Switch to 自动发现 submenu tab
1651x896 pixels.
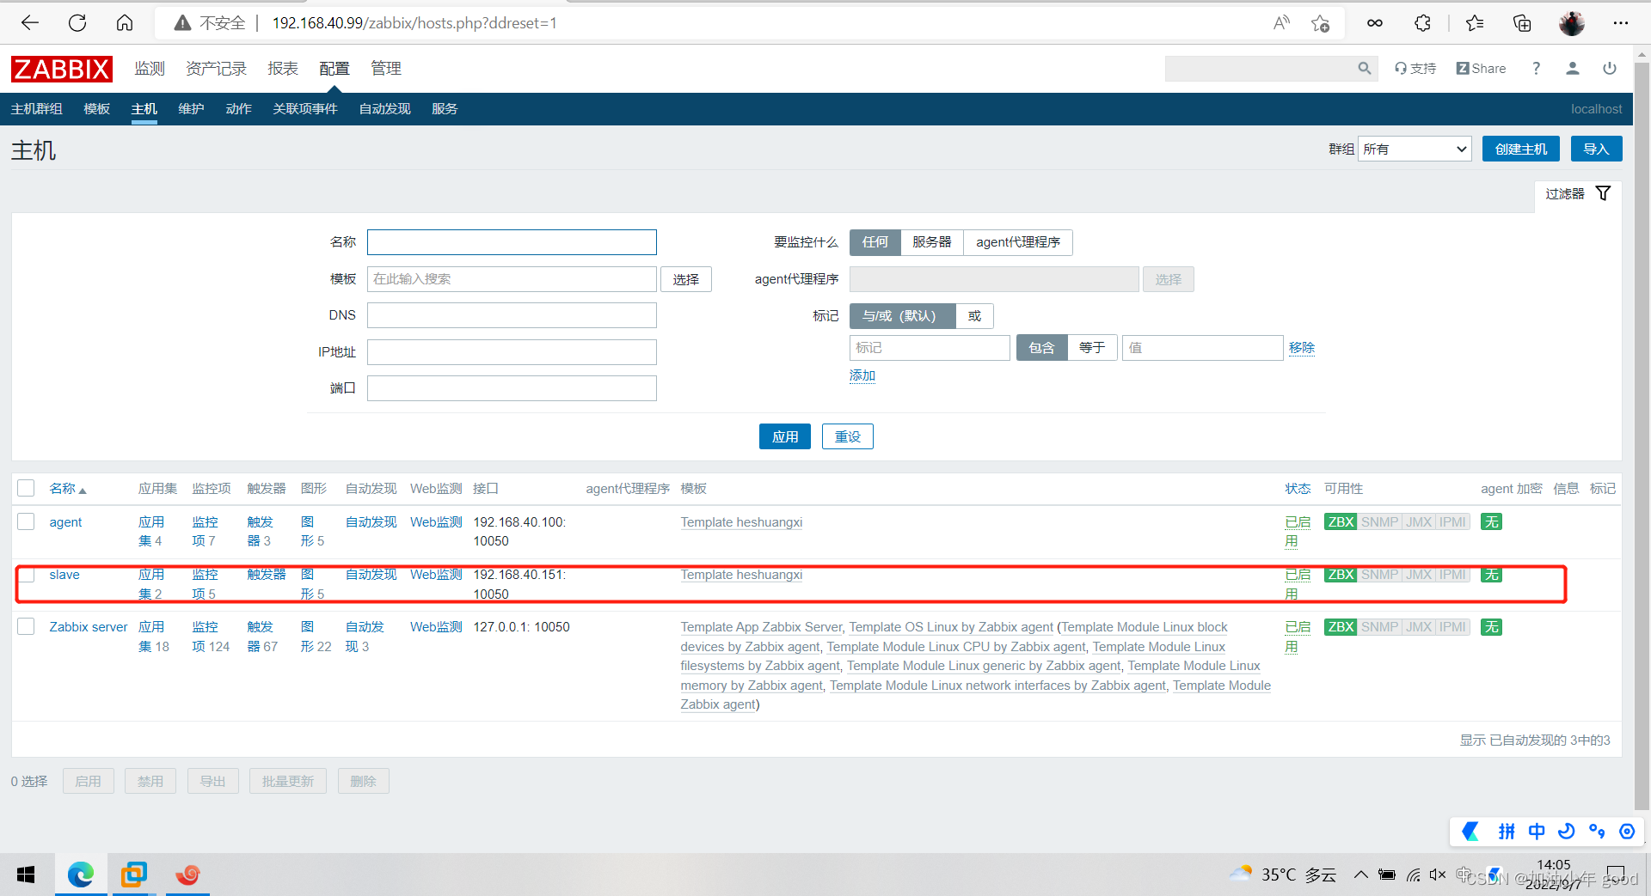tap(384, 109)
